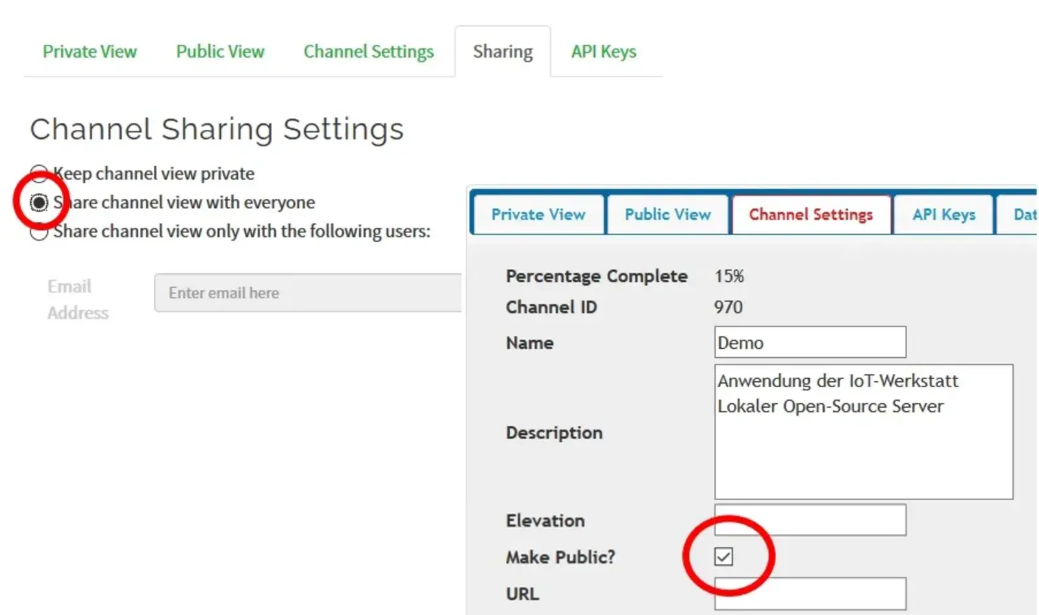Screen dimensions: 1039x615
Task: Focus the Elevation input field
Action: point(810,520)
